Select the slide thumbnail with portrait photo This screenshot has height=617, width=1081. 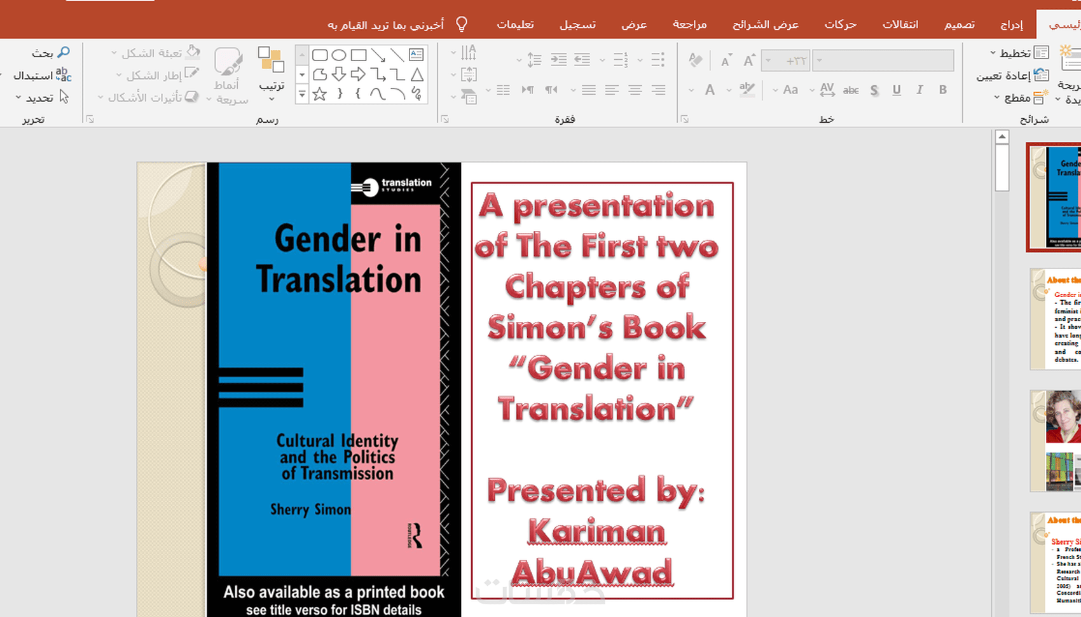pyautogui.click(x=1056, y=441)
